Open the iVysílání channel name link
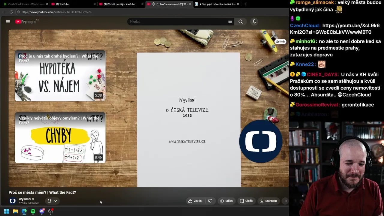 [x=25, y=199]
